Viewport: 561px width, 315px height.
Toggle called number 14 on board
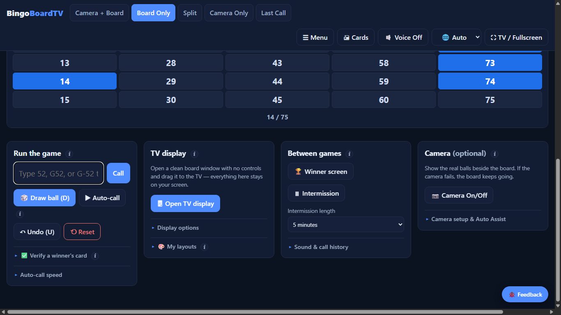click(64, 81)
